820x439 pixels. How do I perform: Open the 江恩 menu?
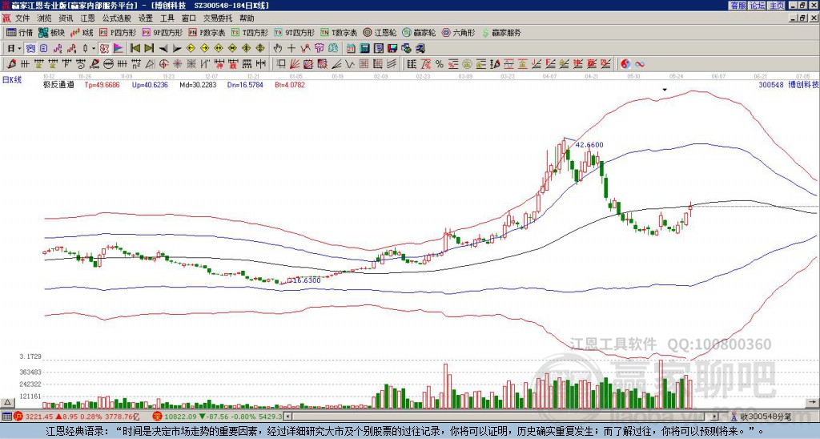(88, 18)
